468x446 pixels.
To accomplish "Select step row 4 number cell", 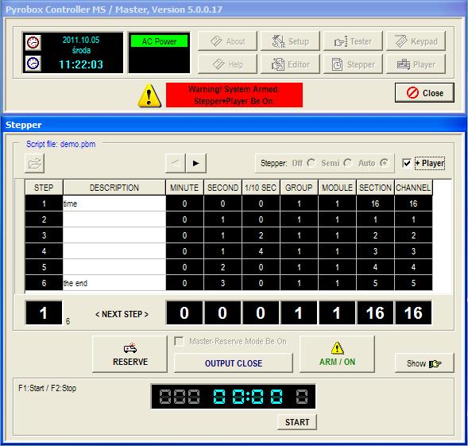I will click(44, 251).
